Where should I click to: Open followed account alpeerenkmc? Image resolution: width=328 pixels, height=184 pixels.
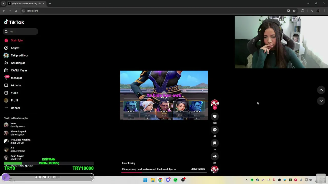[17, 149]
